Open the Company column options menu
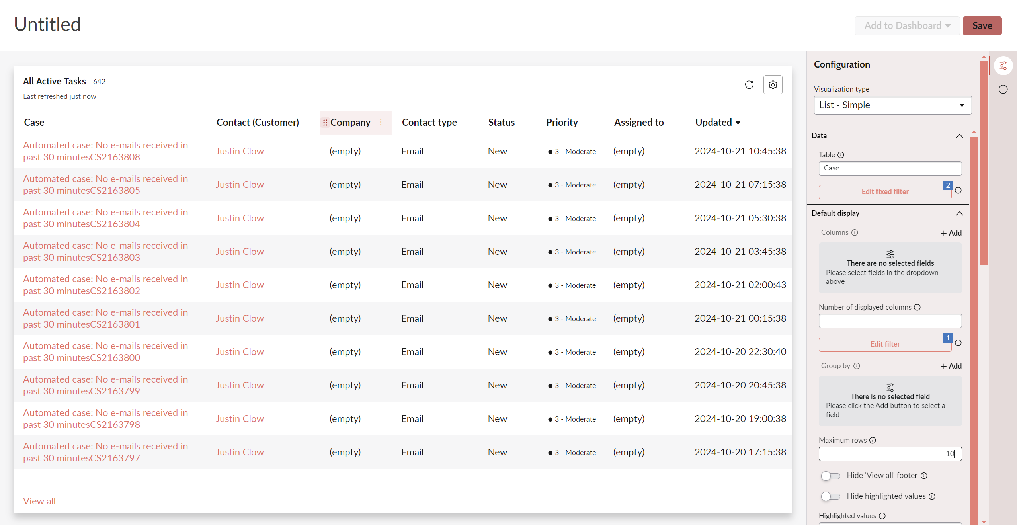 tap(381, 122)
